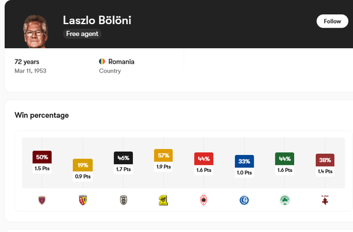Click the black 46% win marker
The height and width of the screenshot is (232, 353).
tap(124, 158)
